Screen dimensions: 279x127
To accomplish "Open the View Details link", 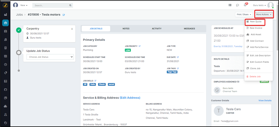I will tap(265, 100).
